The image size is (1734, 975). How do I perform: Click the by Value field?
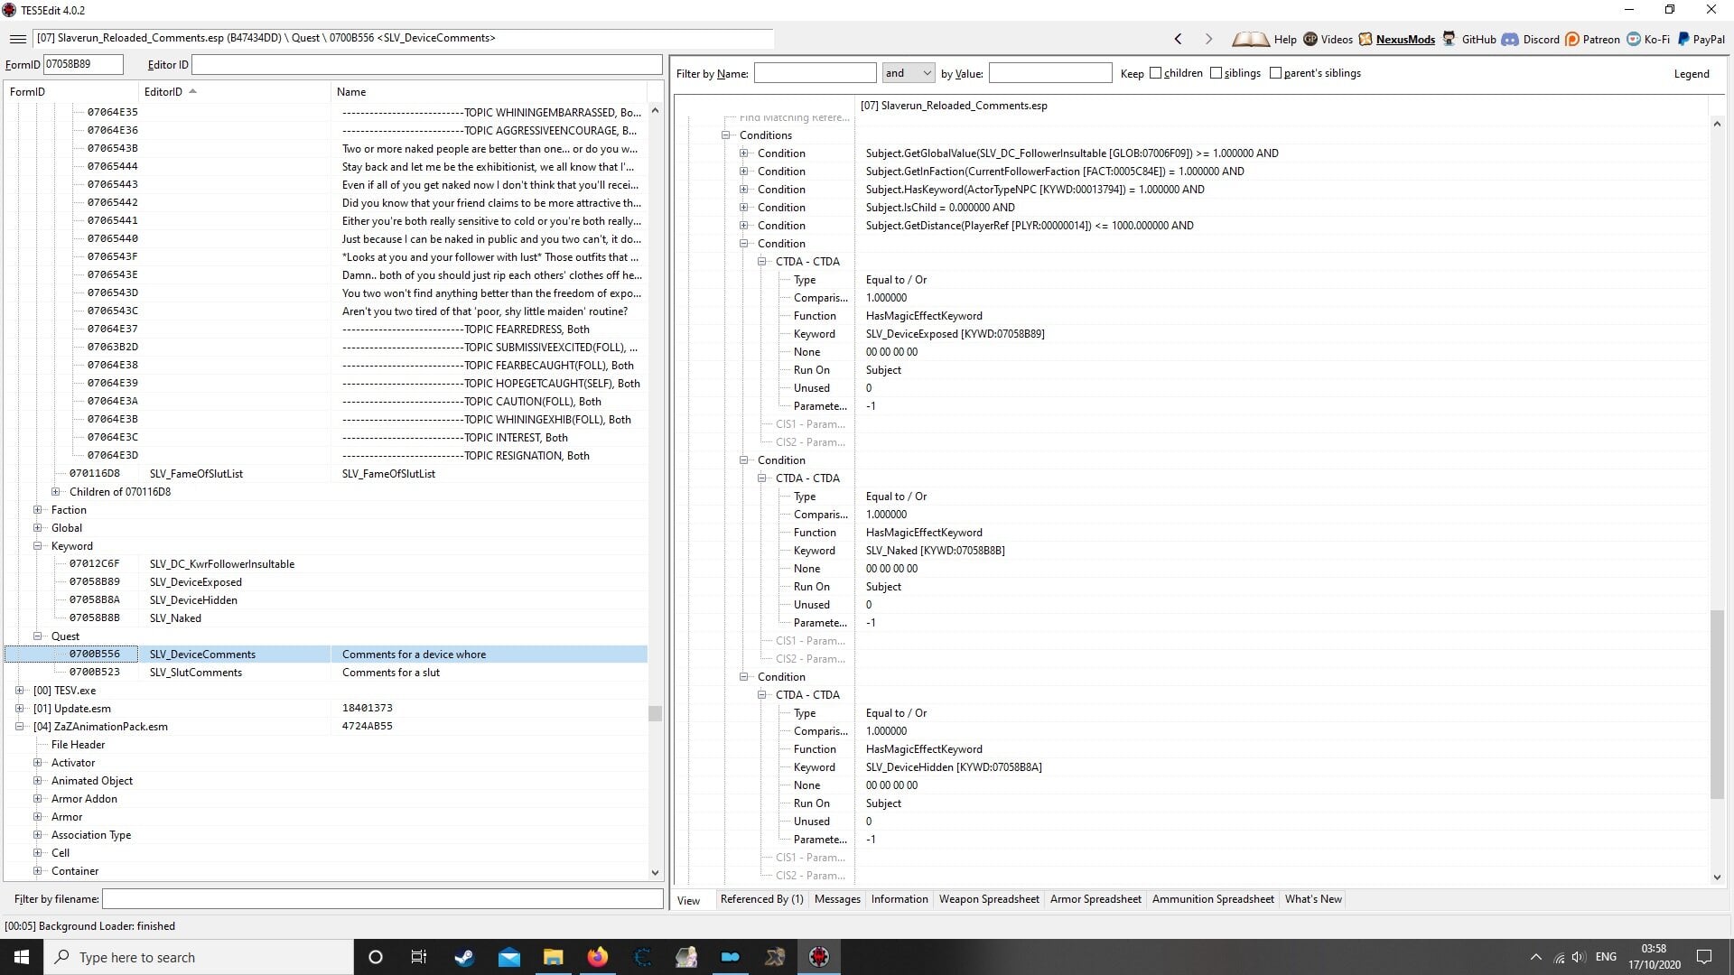click(x=1050, y=73)
